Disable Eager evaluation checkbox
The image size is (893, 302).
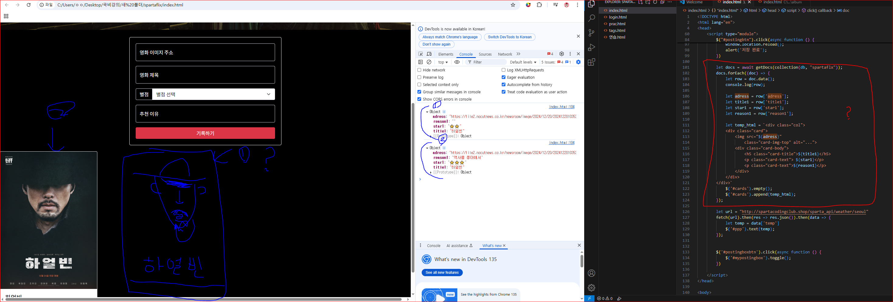click(x=504, y=77)
